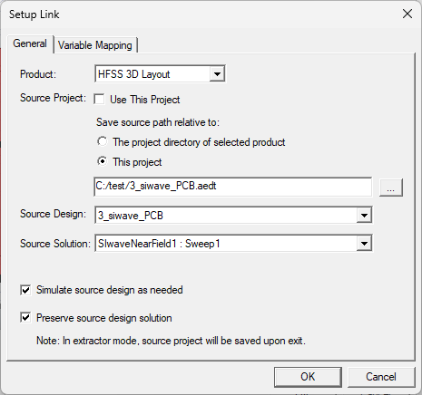Confirm the link setup with OK

click(x=308, y=377)
